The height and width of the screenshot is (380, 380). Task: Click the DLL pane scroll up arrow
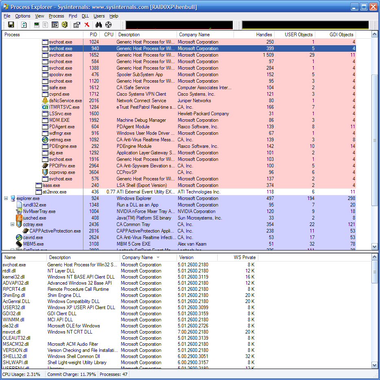click(374, 257)
